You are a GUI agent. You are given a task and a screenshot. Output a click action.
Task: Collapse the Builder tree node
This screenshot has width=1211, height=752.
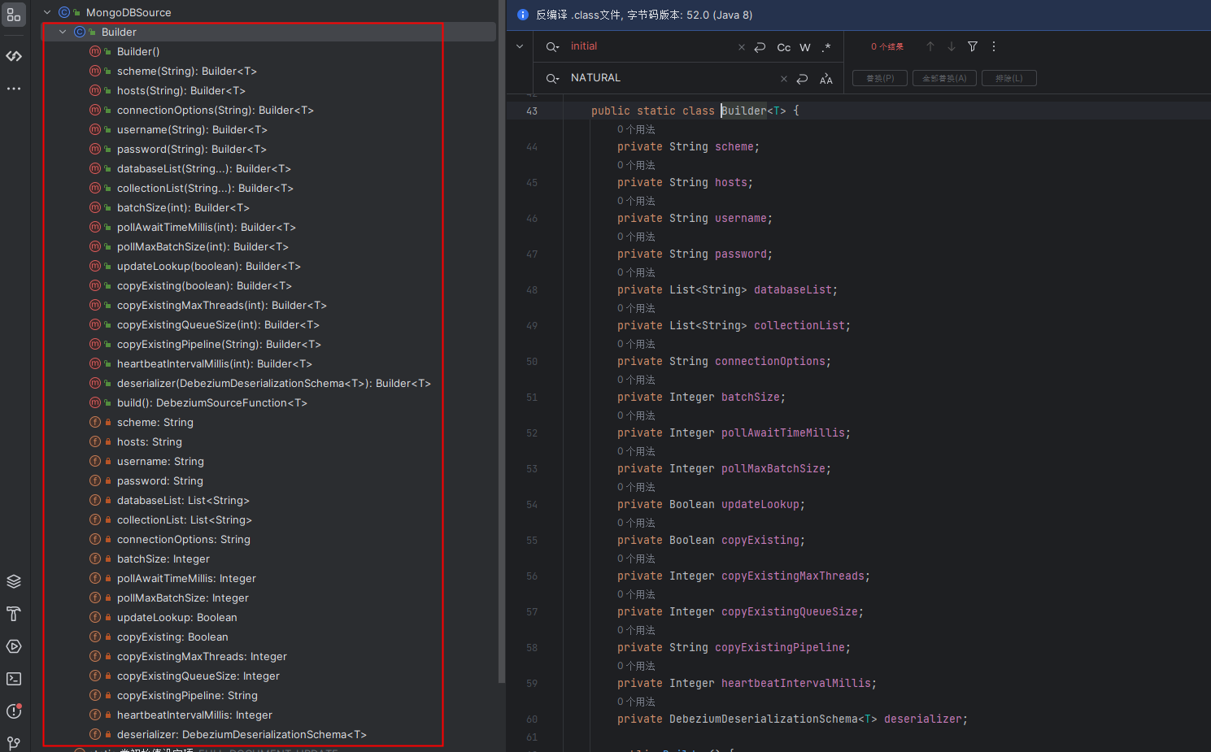click(63, 32)
